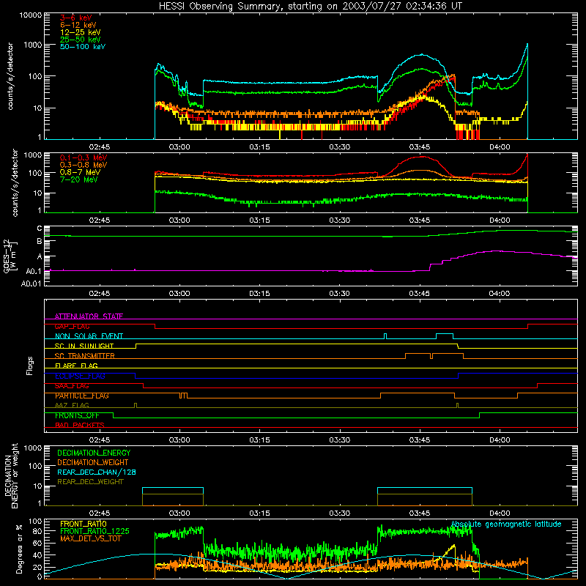Click the REAR_DEC_CHAN/128 legend entry
This screenshot has height=586, width=586.
(x=97, y=472)
